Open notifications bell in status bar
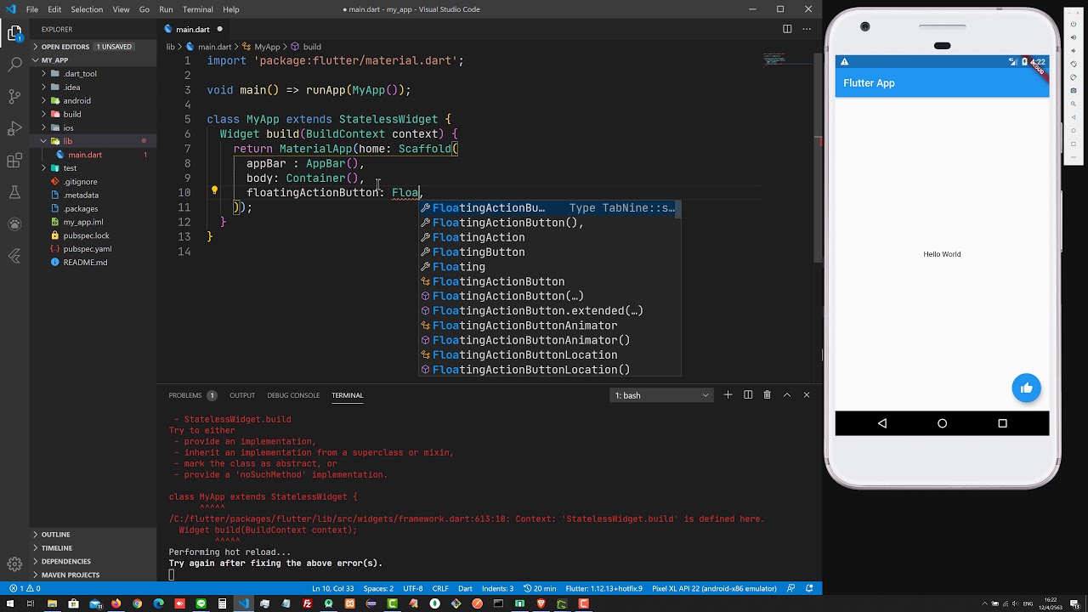1088x612 pixels. pos(809,588)
